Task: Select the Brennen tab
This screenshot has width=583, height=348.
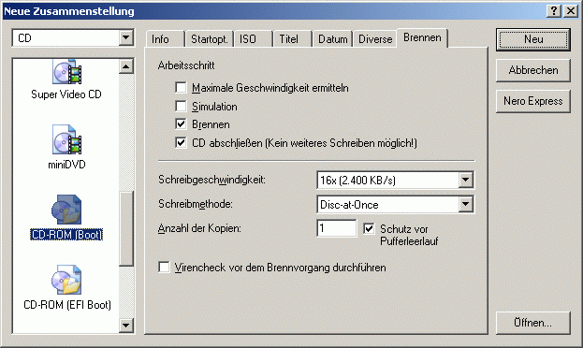Action: tap(422, 38)
